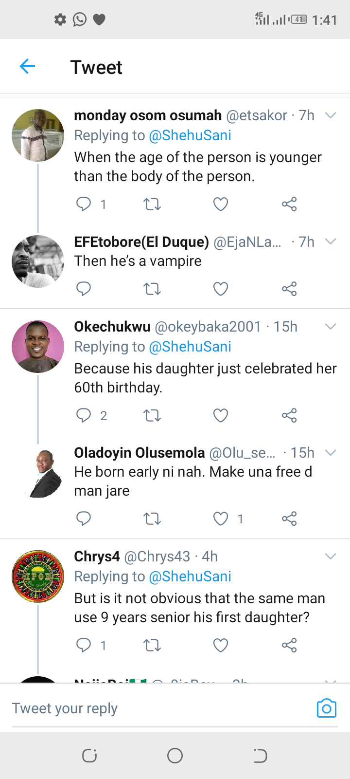Screen dimensions: 350x779
Task: Share monday osom osumah's tweet
Action: [x=289, y=204]
